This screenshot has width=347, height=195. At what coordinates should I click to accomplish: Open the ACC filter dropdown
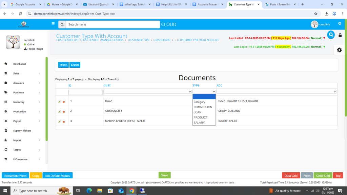click(277, 92)
